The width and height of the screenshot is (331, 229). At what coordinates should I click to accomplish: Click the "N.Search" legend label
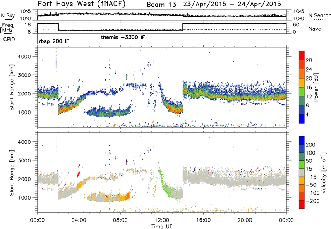pos(319,15)
